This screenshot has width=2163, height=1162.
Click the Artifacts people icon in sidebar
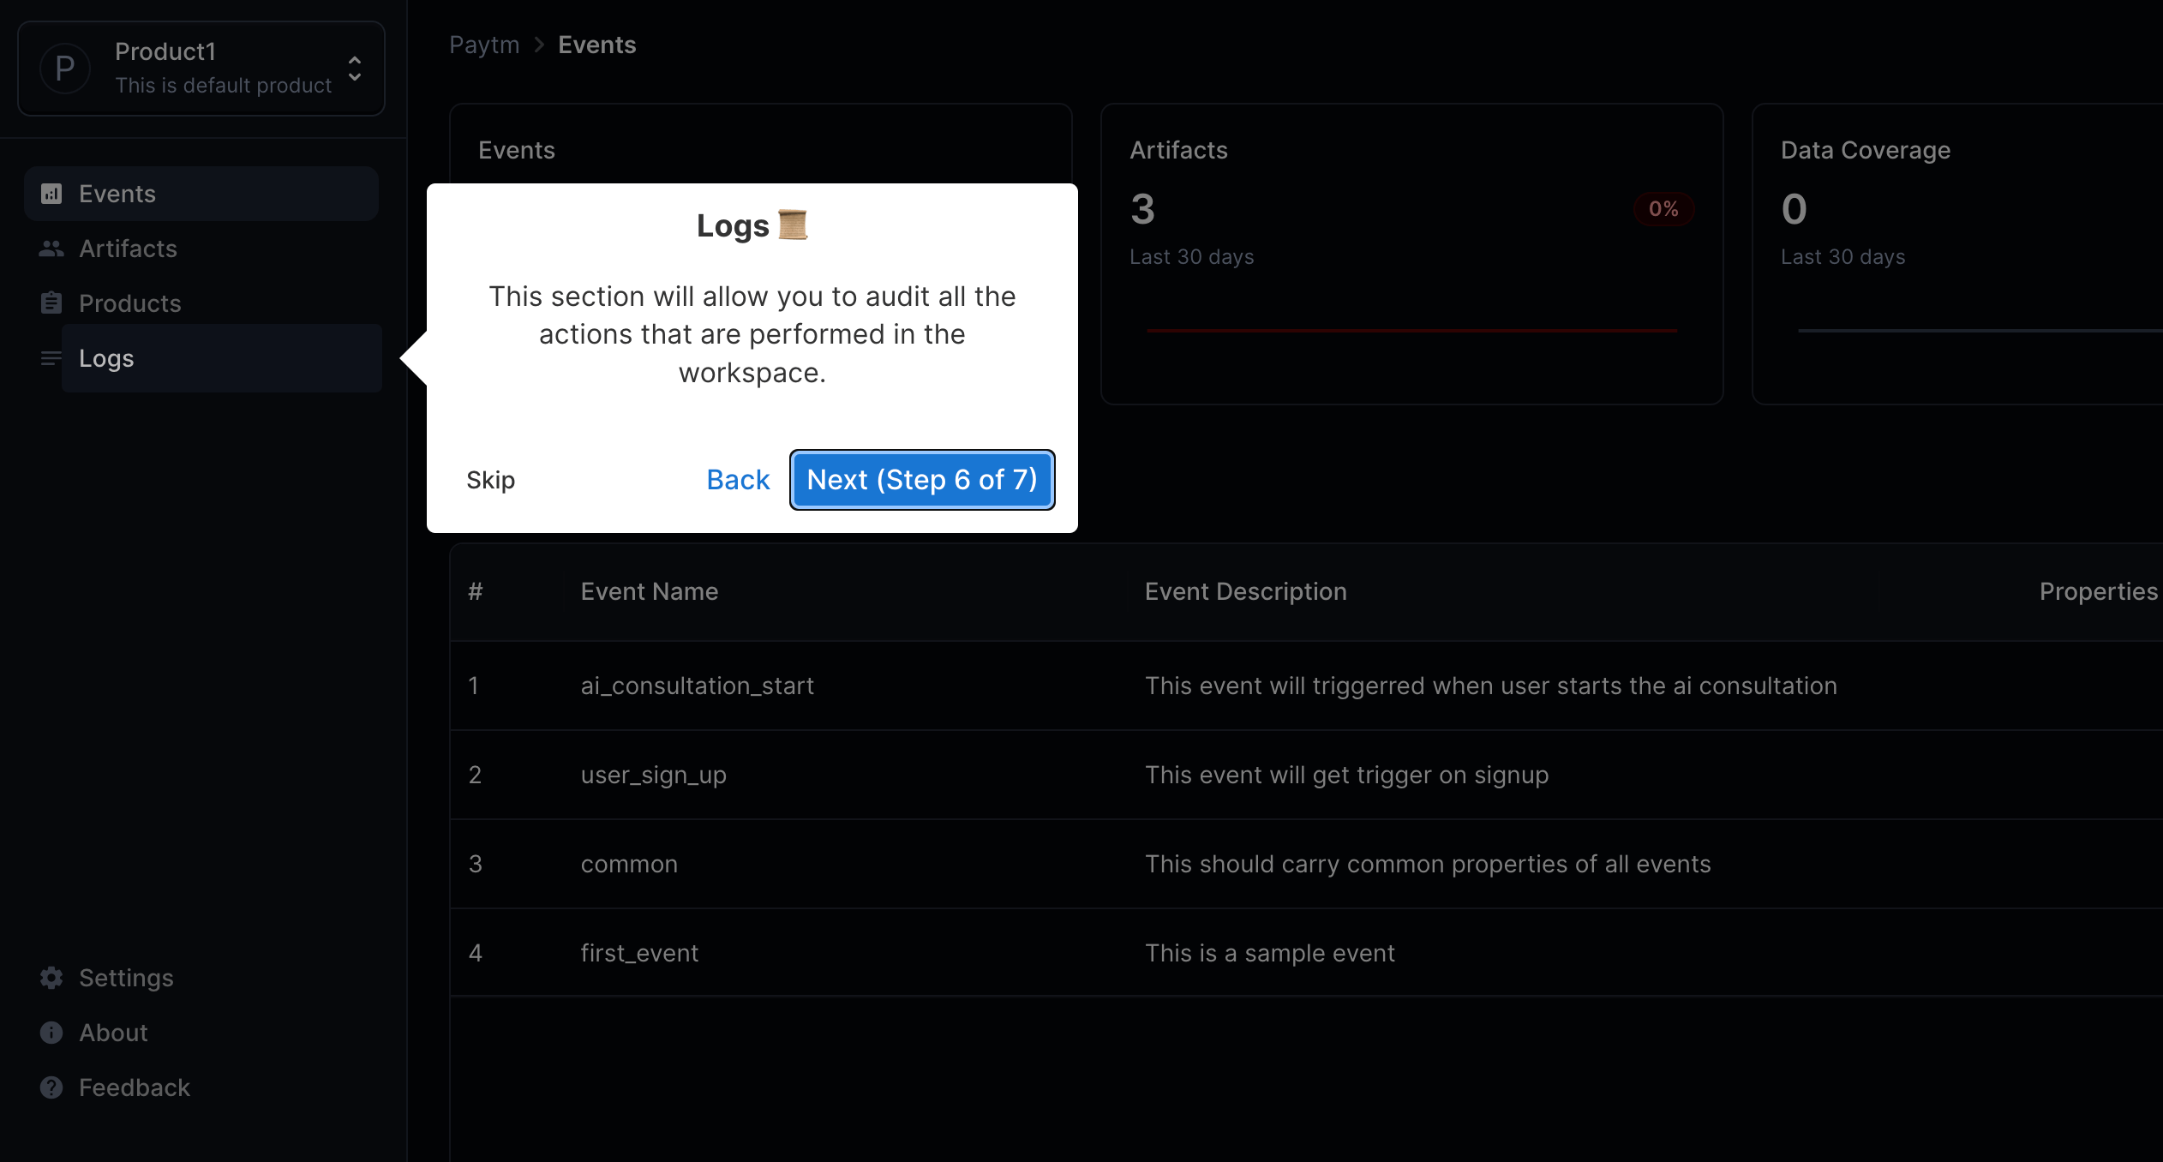tap(51, 249)
